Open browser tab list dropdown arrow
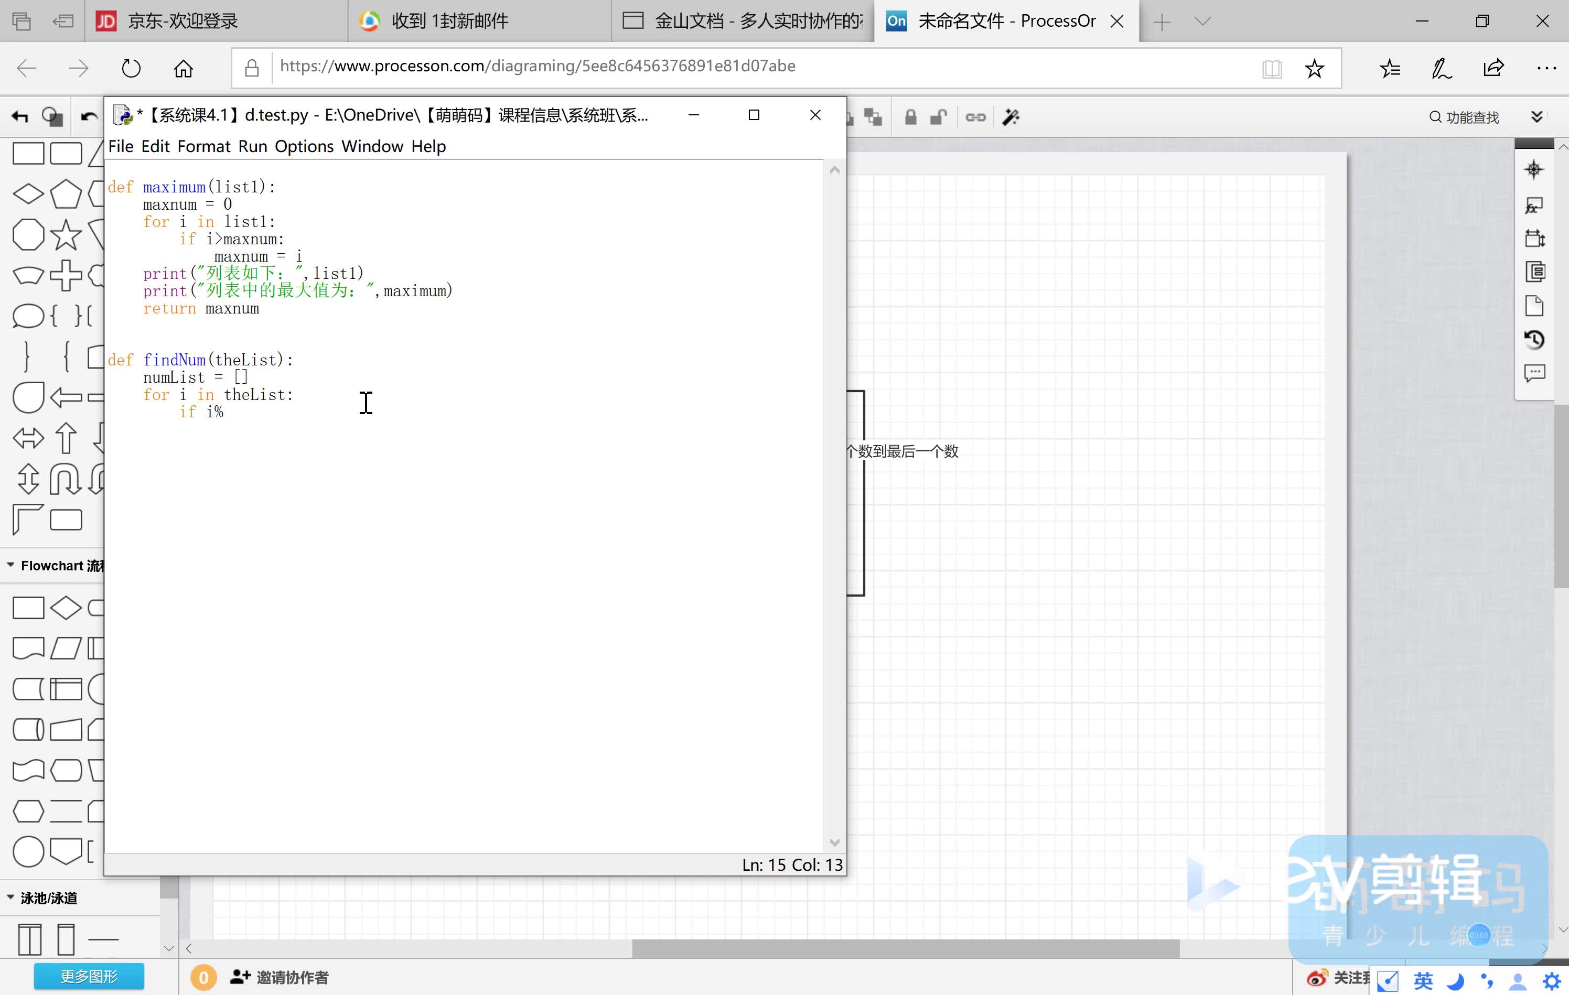This screenshot has width=1569, height=995. [1203, 21]
